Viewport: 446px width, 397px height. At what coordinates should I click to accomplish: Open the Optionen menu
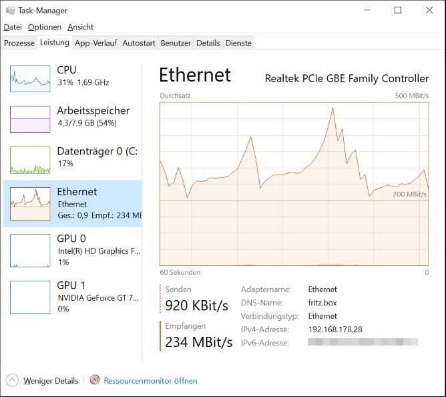click(45, 27)
